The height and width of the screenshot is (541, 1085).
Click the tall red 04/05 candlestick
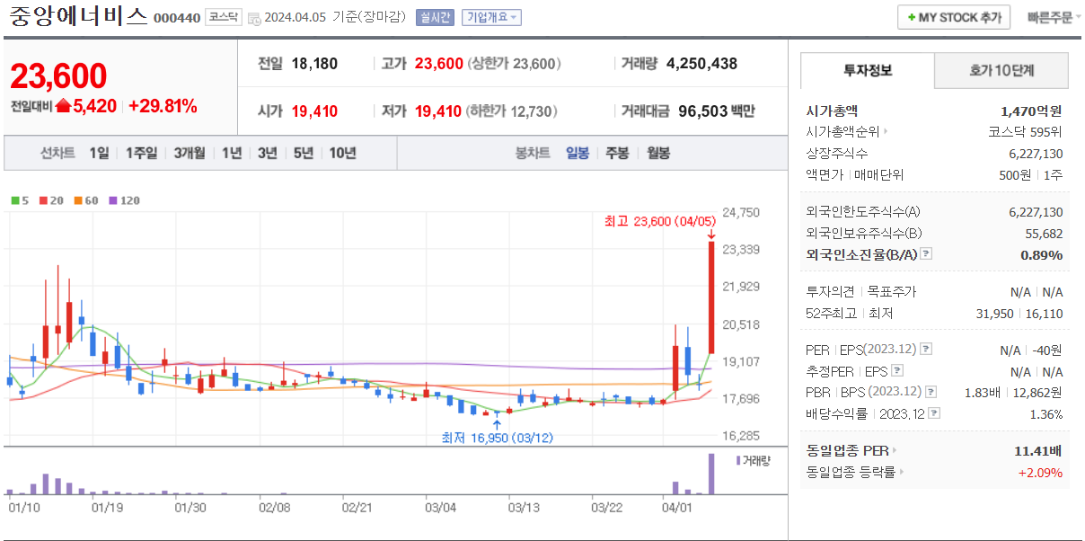[x=711, y=297]
